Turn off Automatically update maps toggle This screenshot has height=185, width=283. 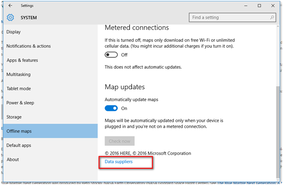(x=111, y=108)
